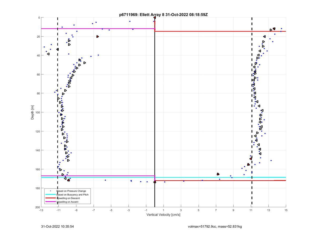Select the 'Vertical Velocity [cm/s]' x-axis label
The width and height of the screenshot is (316, 233).
pos(163,215)
